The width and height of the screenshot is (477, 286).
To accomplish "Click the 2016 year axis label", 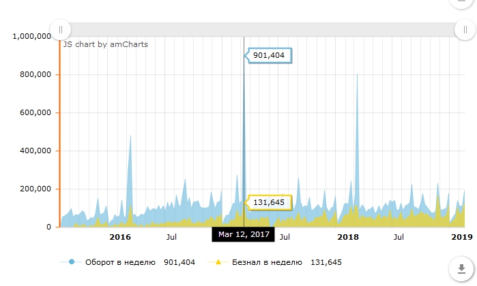I will [x=120, y=237].
